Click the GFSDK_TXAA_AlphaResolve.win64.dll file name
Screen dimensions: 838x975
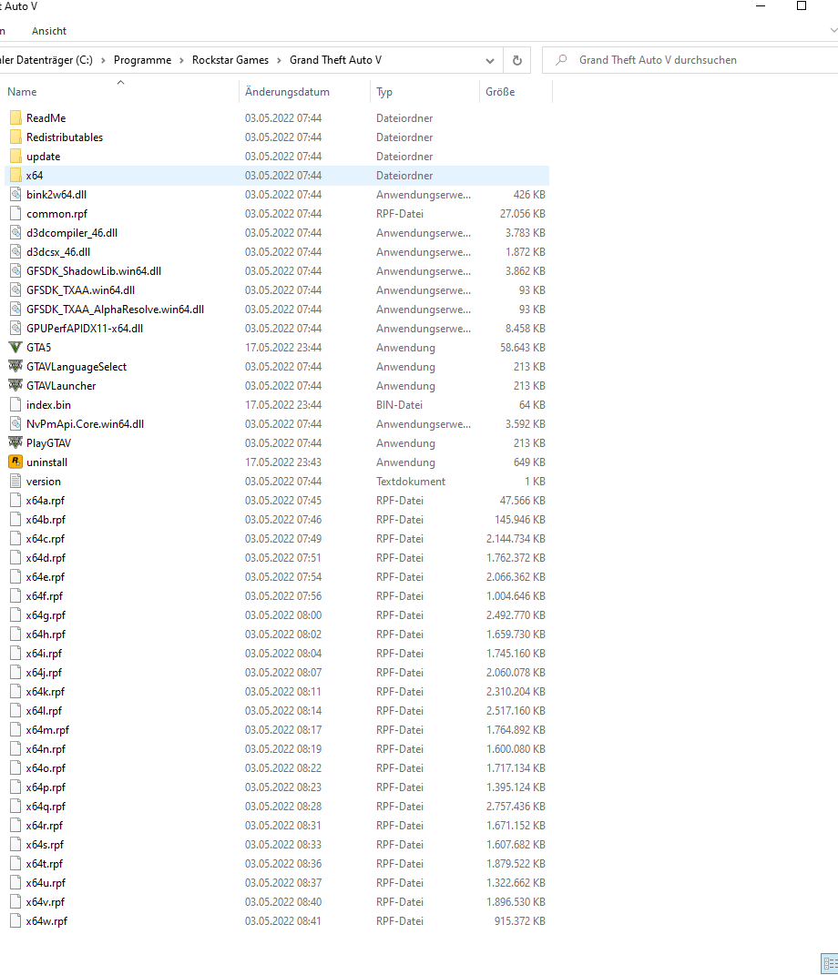pos(115,309)
